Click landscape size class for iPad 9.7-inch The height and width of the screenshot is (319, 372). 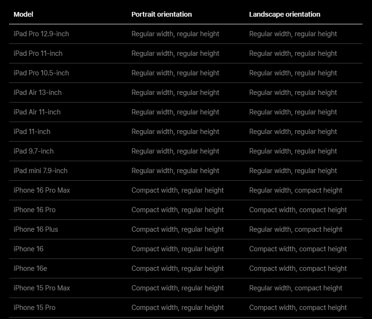pos(293,151)
